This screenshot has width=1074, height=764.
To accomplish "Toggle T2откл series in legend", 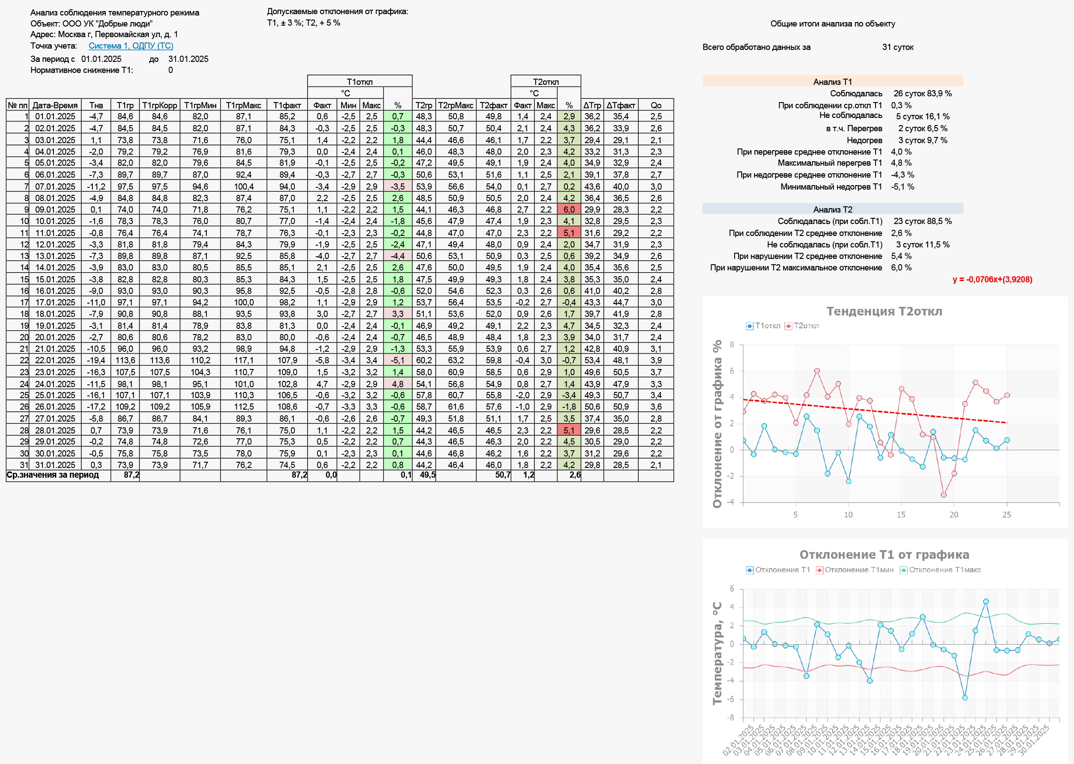I will click(x=802, y=326).
